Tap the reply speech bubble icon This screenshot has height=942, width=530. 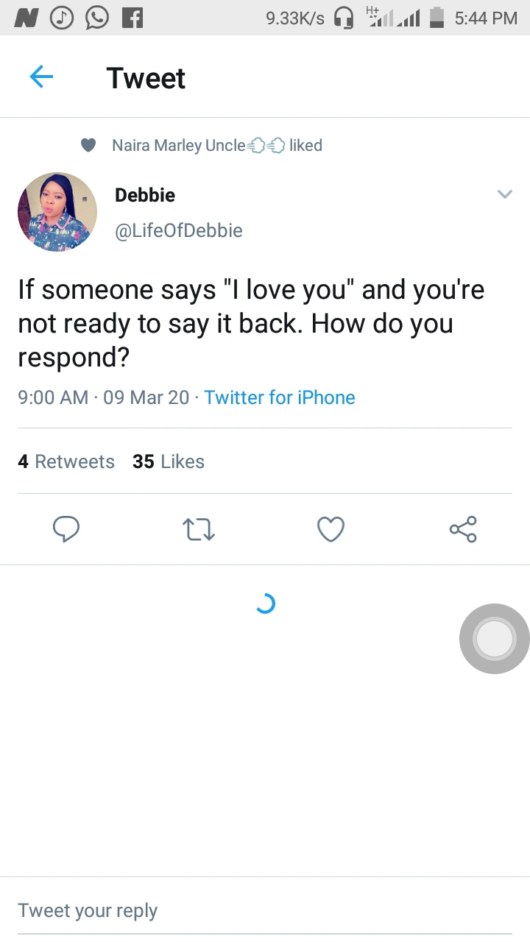[x=66, y=528]
